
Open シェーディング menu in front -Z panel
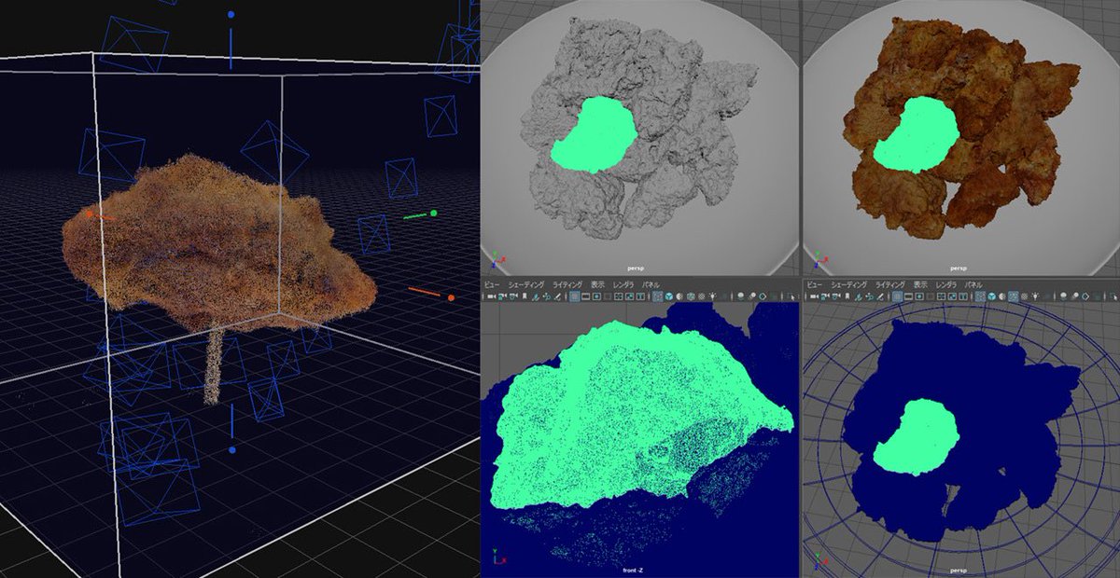pyautogui.click(x=526, y=283)
